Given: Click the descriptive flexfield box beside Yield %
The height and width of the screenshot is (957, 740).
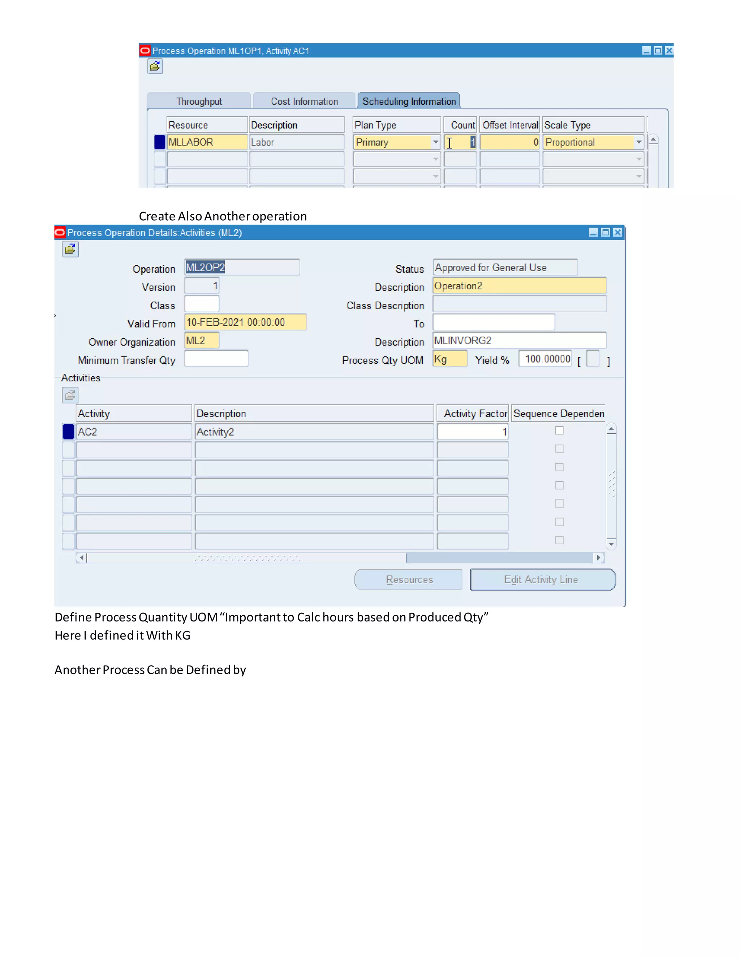Looking at the screenshot, I should coord(593,359).
